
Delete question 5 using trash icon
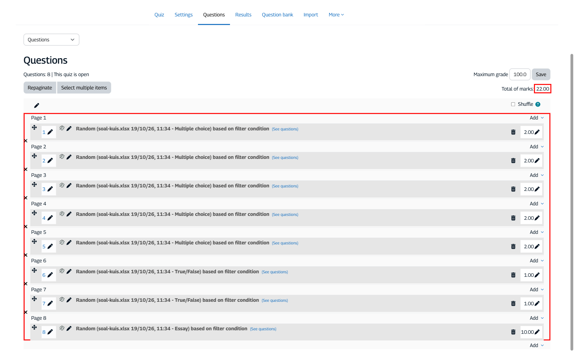pos(513,247)
